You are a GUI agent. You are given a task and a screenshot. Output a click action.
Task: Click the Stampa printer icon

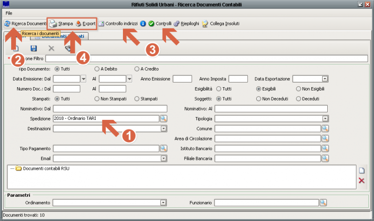54,23
